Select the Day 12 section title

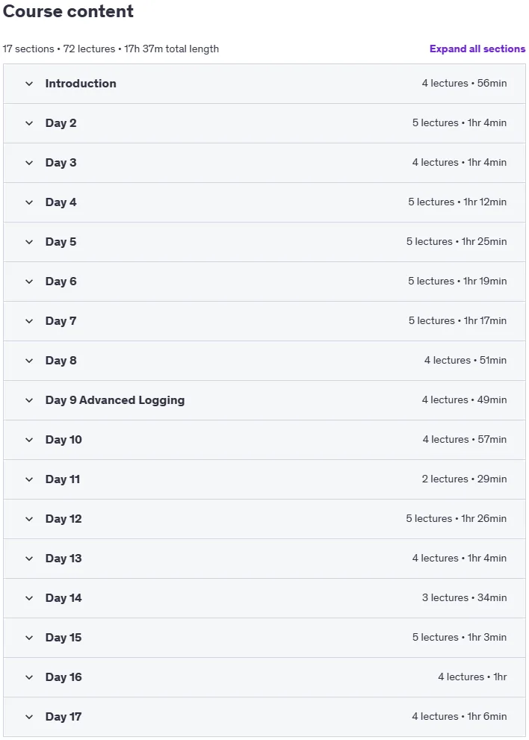pyautogui.click(x=64, y=519)
